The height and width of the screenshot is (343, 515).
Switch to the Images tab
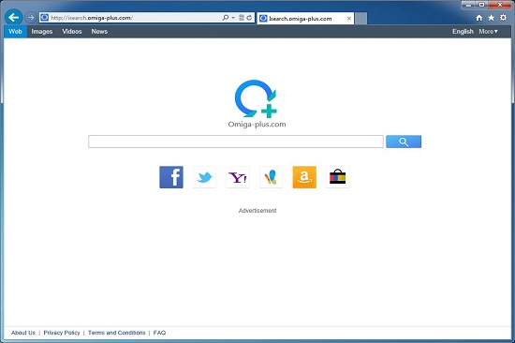[x=42, y=32]
